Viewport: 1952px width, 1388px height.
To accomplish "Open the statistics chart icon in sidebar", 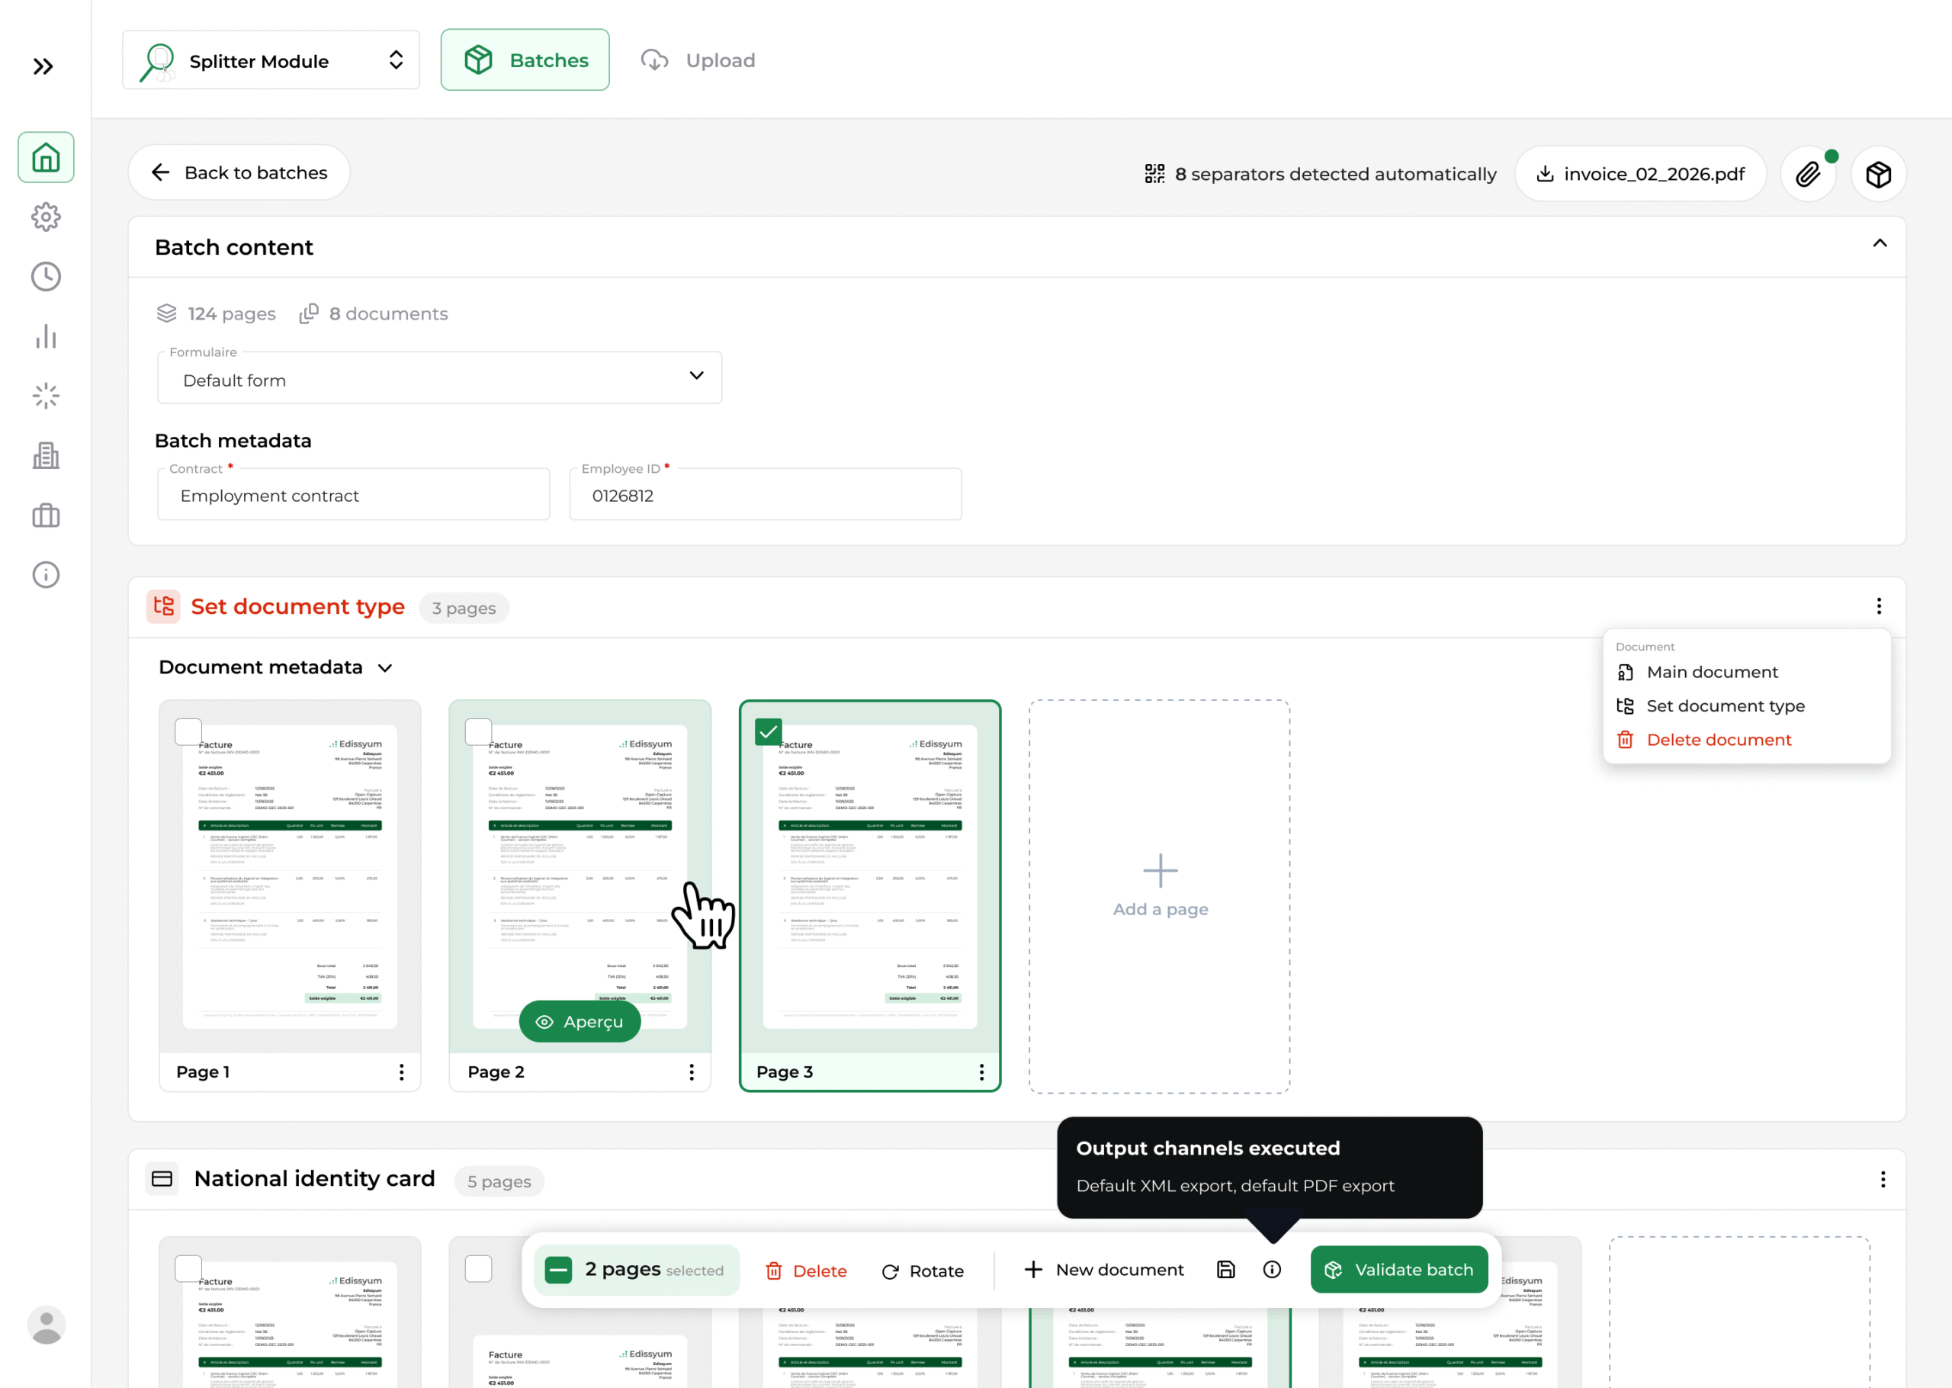I will [45, 336].
